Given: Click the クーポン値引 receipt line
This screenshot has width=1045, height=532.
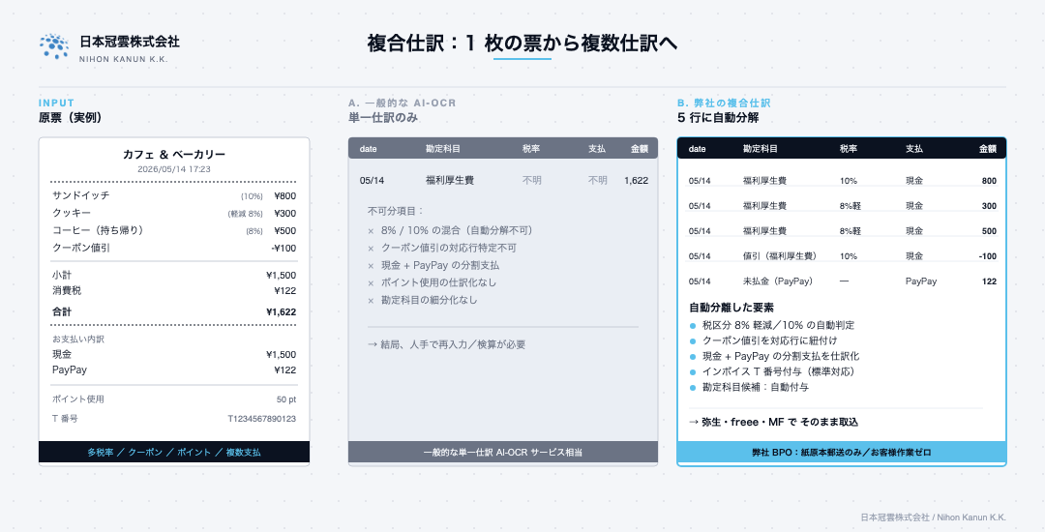Looking at the screenshot, I should pyautogui.click(x=174, y=248).
